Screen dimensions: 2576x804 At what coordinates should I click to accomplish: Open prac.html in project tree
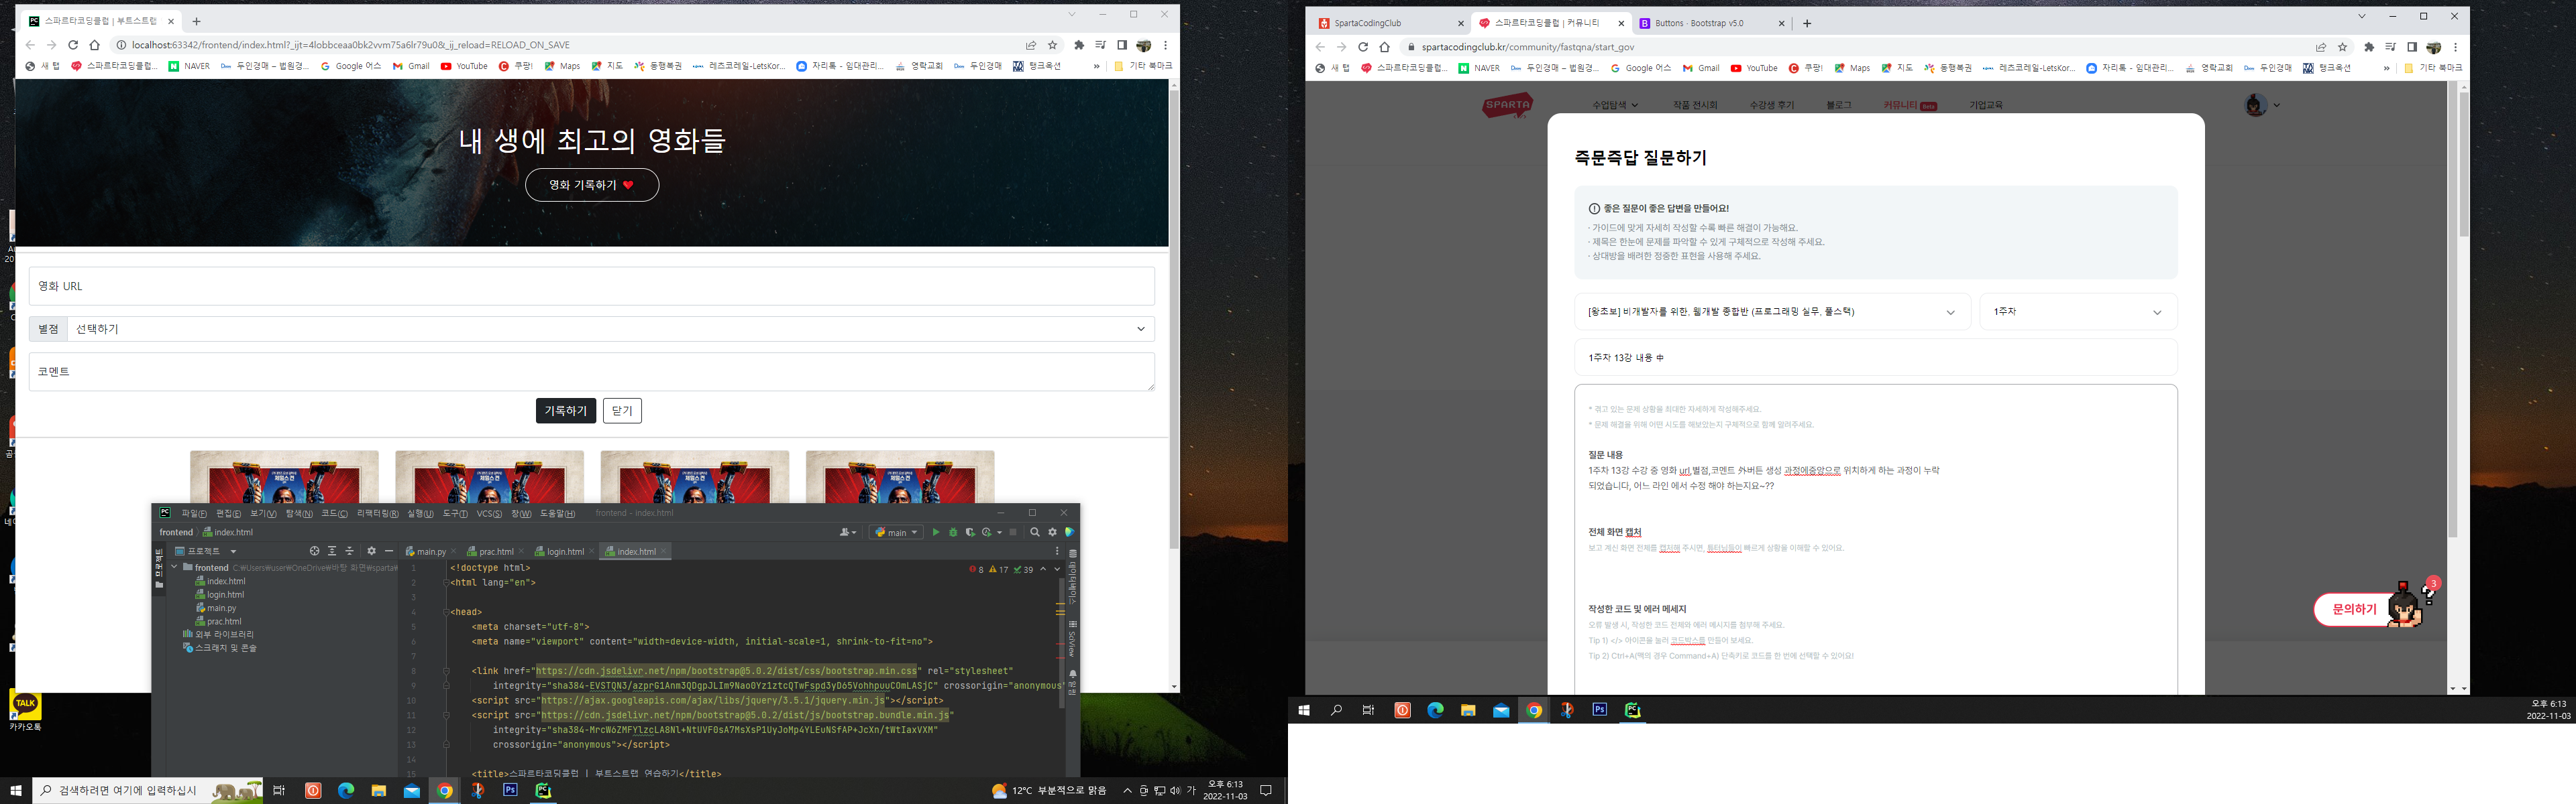[219, 621]
